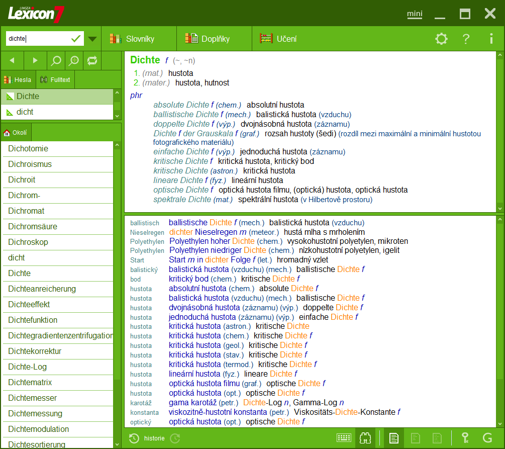Click the key icon for license info

tap(465, 438)
